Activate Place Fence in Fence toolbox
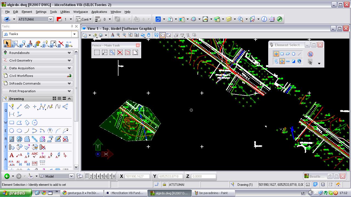Image resolution: width=351 pixels, height=197 pixels. [97, 53]
